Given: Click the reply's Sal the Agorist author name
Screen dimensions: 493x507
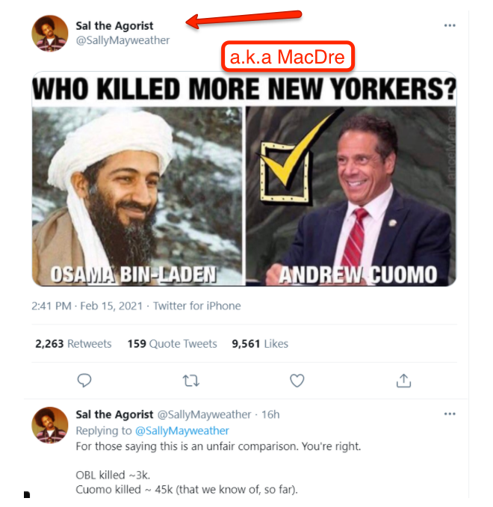Looking at the screenshot, I should (x=114, y=414).
